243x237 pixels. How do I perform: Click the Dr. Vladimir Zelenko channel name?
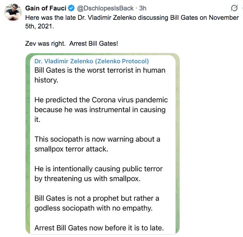coord(91,61)
